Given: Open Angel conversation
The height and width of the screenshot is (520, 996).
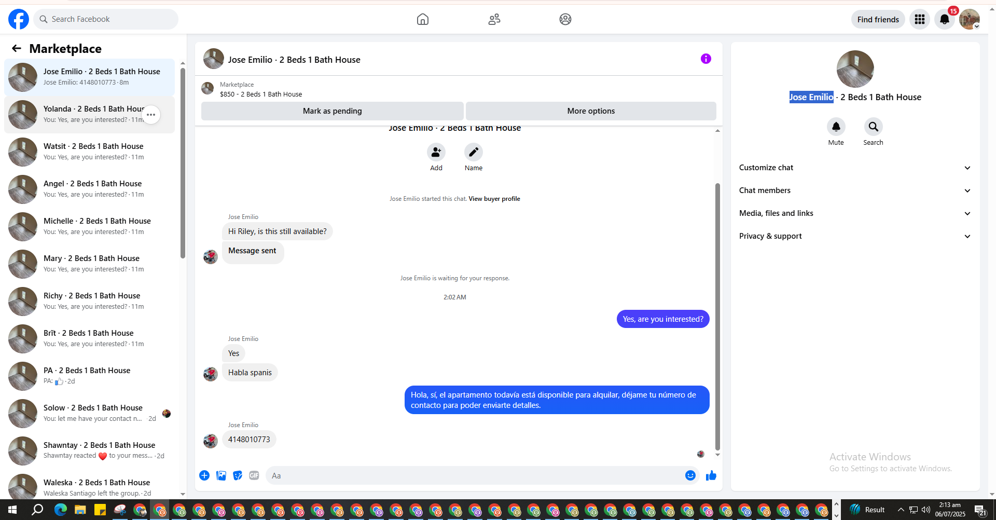Looking at the screenshot, I should [89, 189].
